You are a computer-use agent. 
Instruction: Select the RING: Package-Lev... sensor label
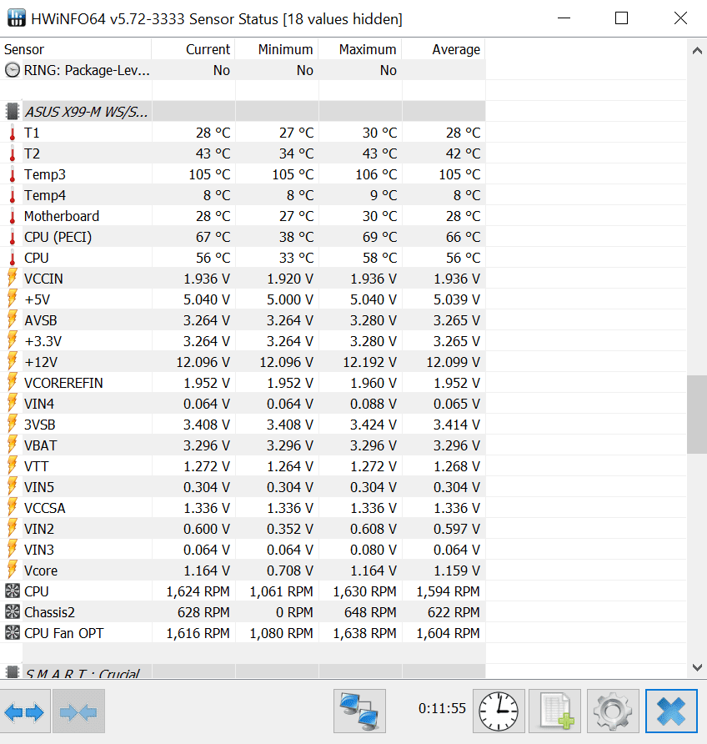point(87,70)
